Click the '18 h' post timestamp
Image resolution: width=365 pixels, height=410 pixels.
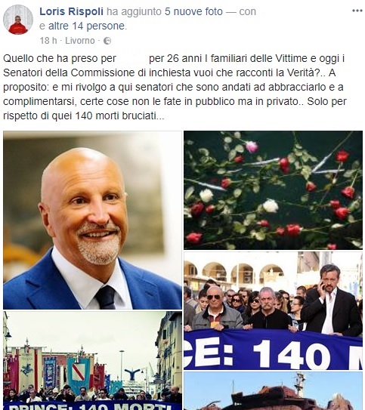coord(48,41)
